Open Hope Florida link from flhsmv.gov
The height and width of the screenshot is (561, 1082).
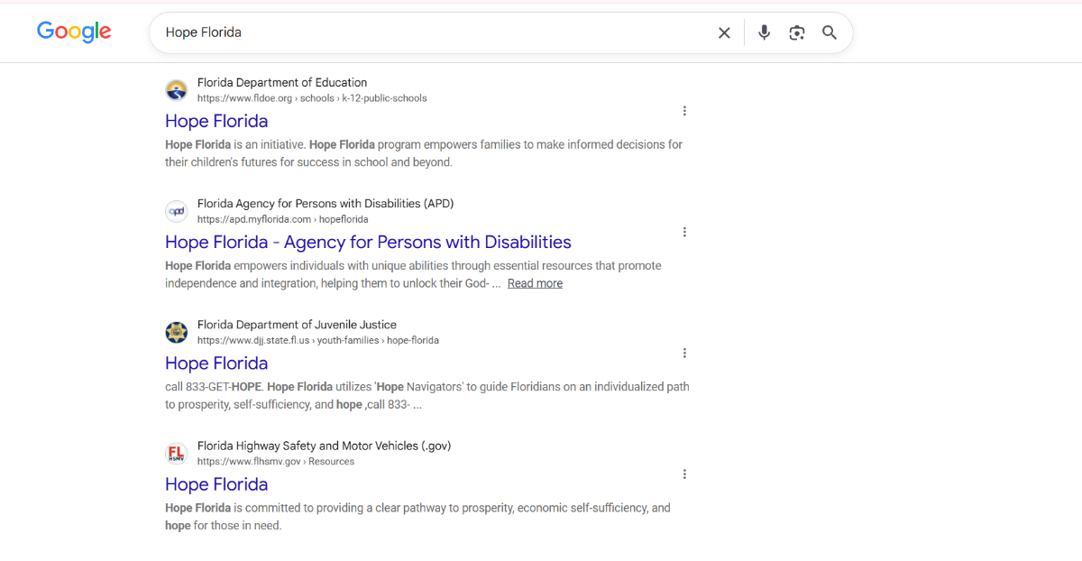tap(216, 483)
